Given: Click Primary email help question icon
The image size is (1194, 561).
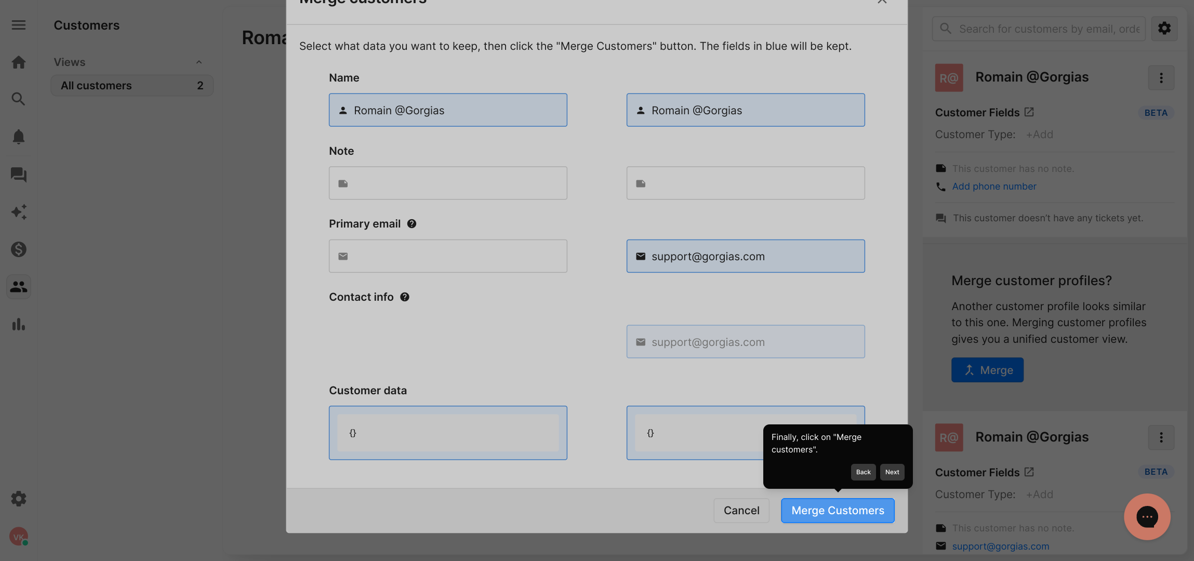Looking at the screenshot, I should click(412, 224).
